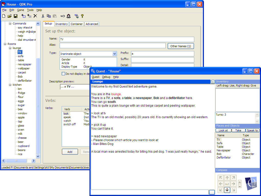
Task: Select the 'switch off' verb row
Action: coord(70,124)
